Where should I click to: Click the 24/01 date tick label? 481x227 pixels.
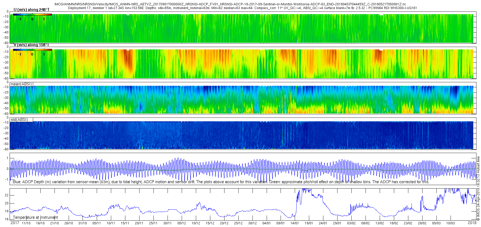tap(323, 223)
